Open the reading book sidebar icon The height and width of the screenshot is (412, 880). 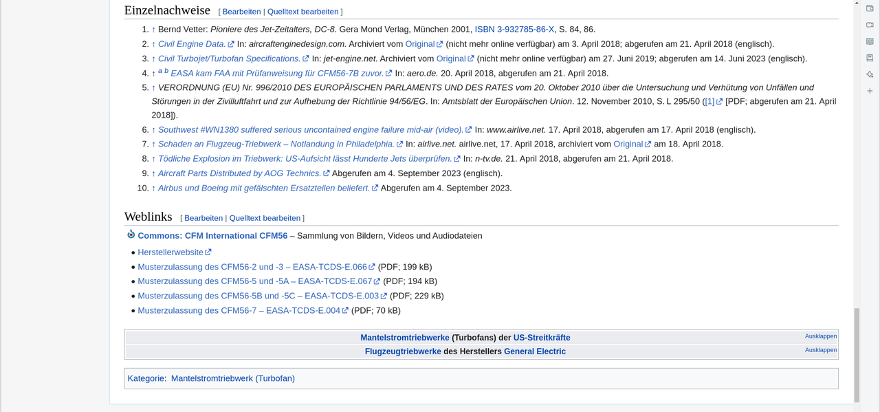pyautogui.click(x=870, y=41)
